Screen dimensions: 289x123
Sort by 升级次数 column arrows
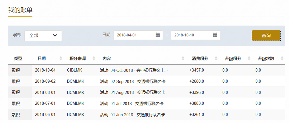point(282,58)
